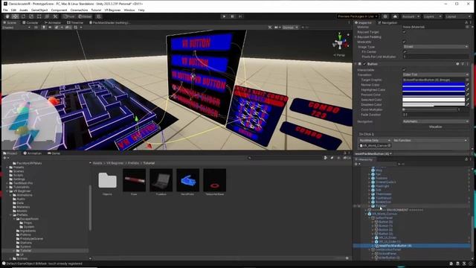The width and height of the screenshot is (476, 268).
Task: Switch to the Game tab
Action: tap(54, 153)
